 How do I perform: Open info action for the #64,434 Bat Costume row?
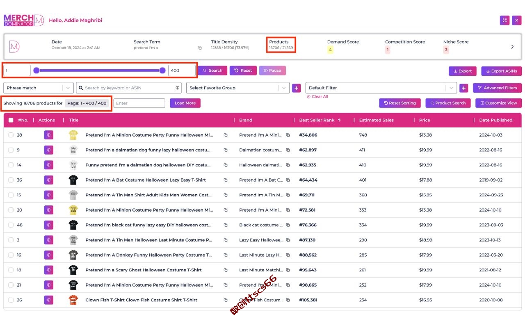pyautogui.click(x=49, y=180)
